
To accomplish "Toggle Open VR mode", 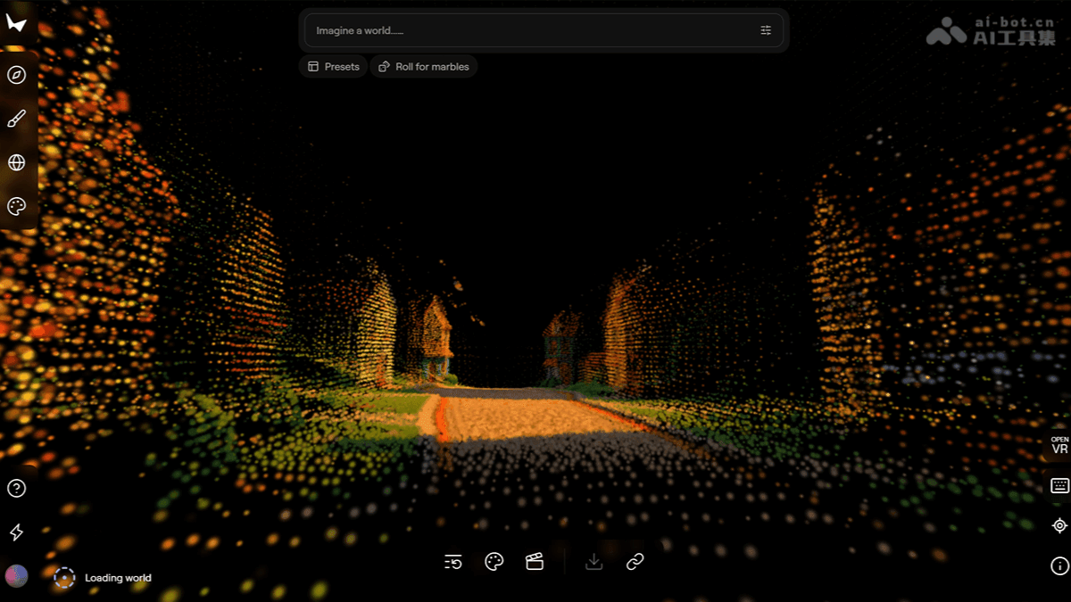I will click(x=1059, y=446).
